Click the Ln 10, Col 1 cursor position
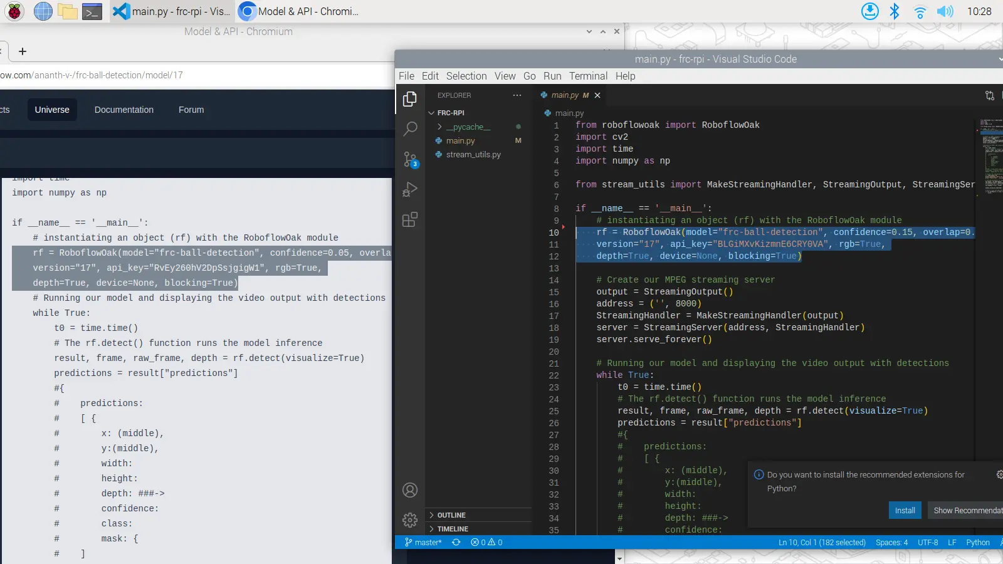This screenshot has height=564, width=1003. [x=822, y=543]
